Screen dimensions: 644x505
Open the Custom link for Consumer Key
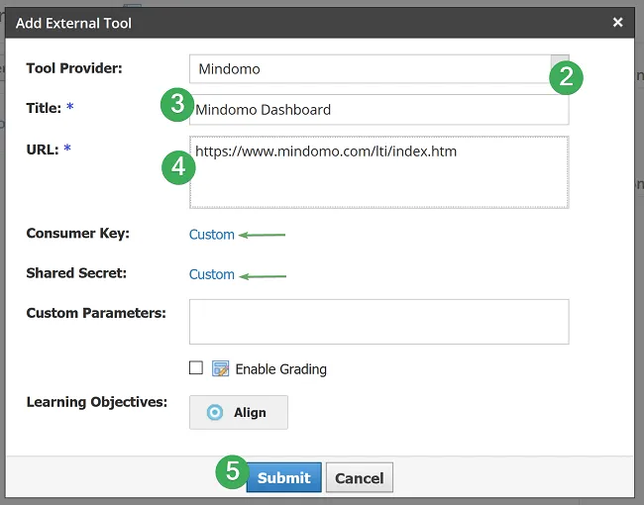pyautogui.click(x=212, y=235)
